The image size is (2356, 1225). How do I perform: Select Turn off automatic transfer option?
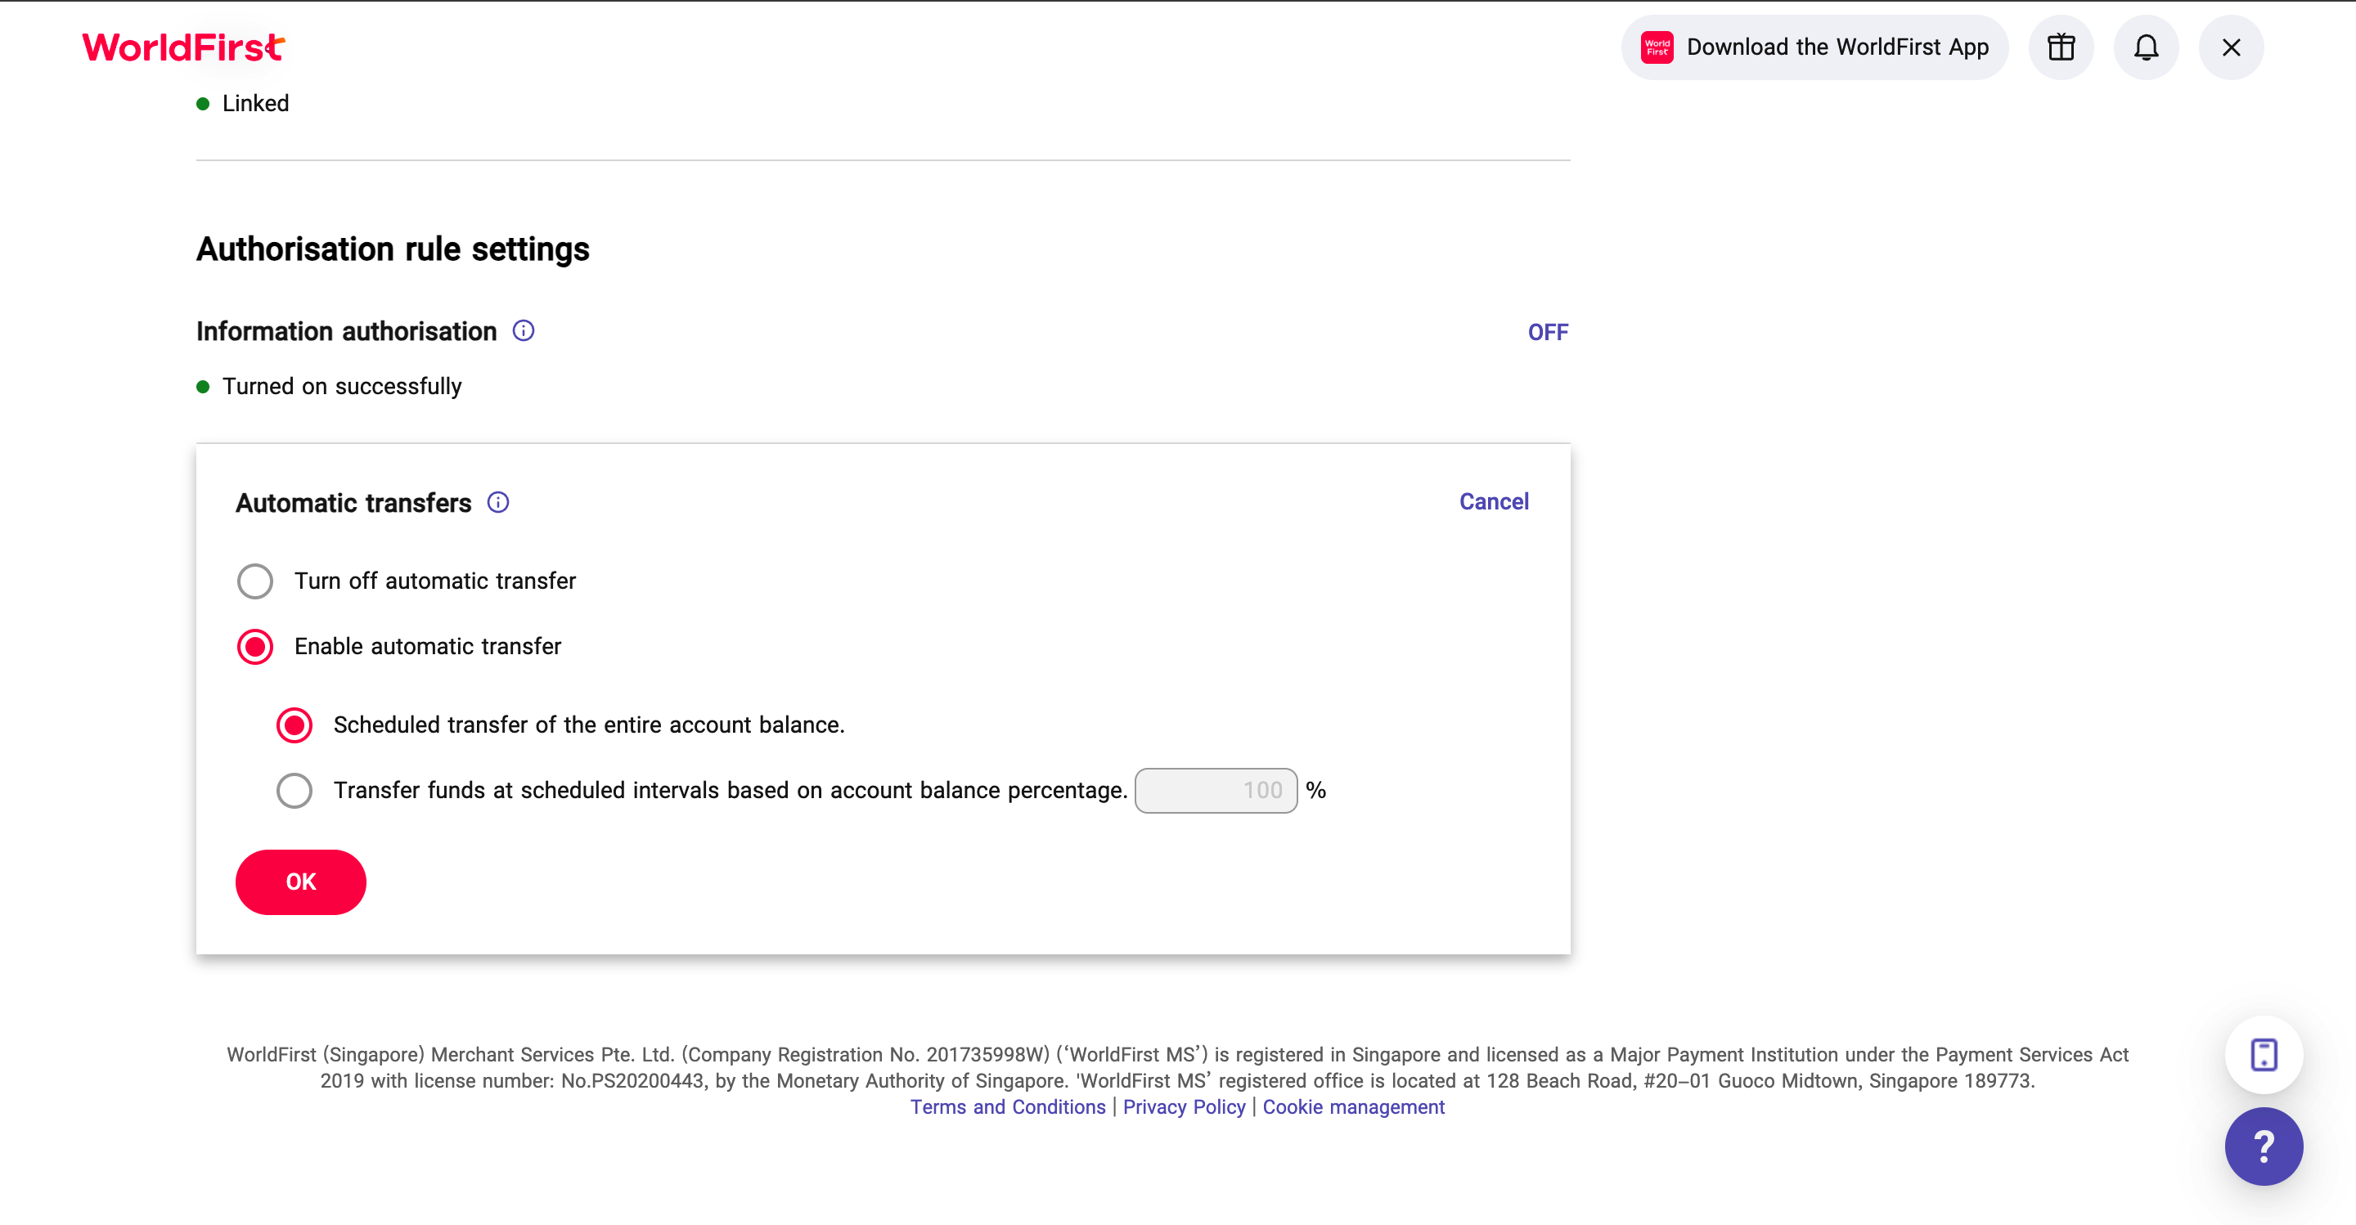(255, 581)
